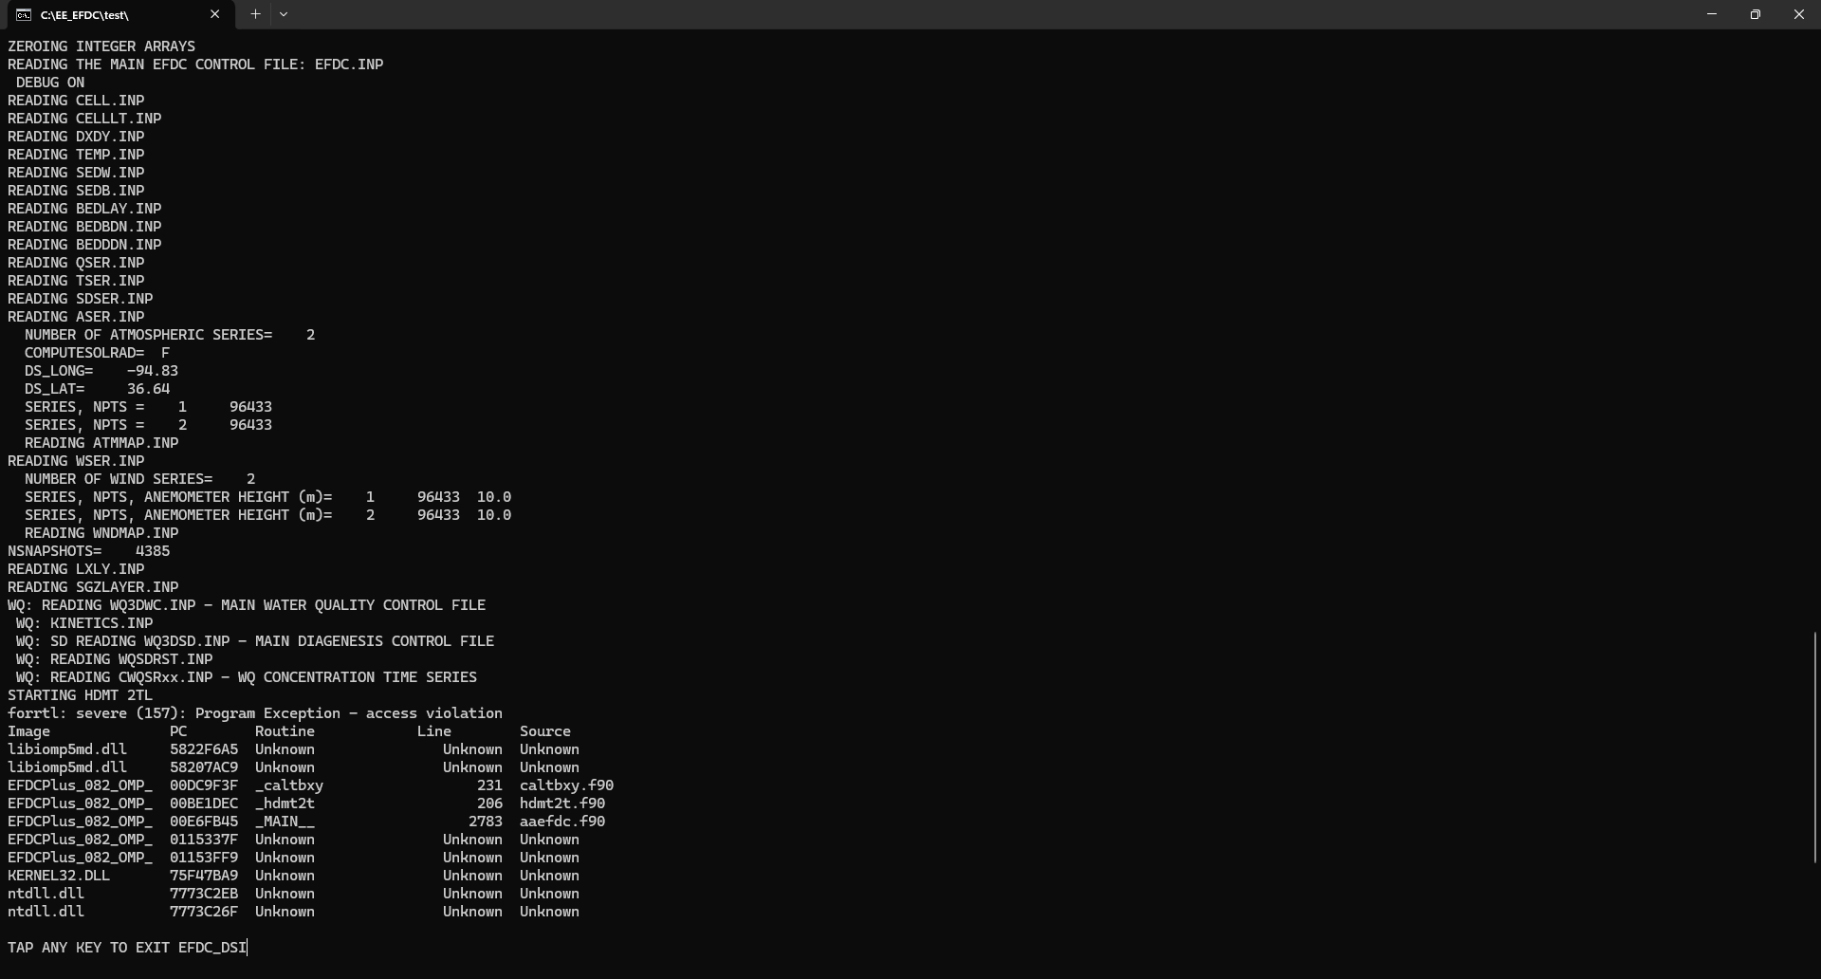Click 'NUMBER OF ATMOSPHERIC SERIES= 2' line
1821x979 pixels.
click(170, 335)
